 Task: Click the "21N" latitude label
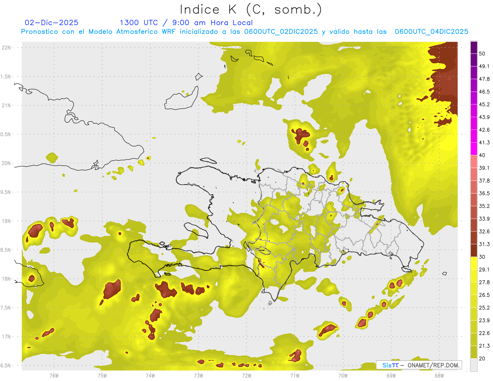tap(7, 105)
